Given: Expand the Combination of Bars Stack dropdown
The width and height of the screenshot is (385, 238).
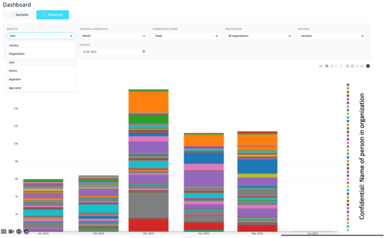Looking at the screenshot, I should pos(186,36).
